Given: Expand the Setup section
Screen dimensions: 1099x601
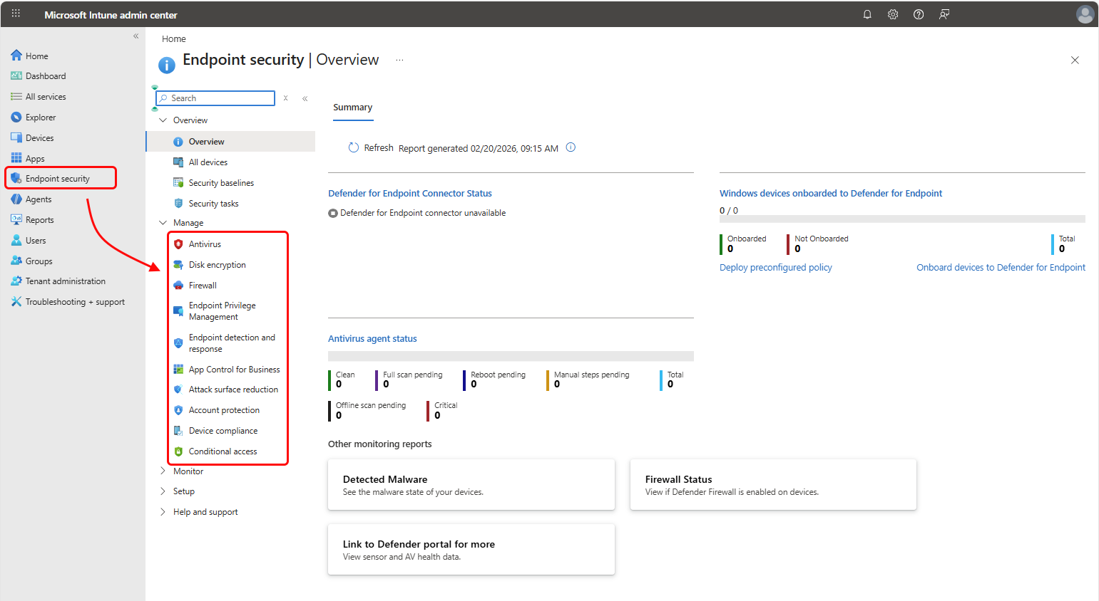Looking at the screenshot, I should click(x=183, y=491).
